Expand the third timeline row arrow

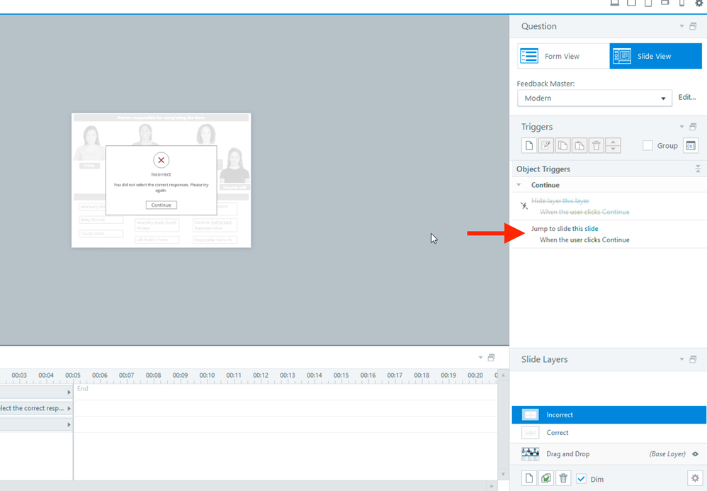point(69,424)
